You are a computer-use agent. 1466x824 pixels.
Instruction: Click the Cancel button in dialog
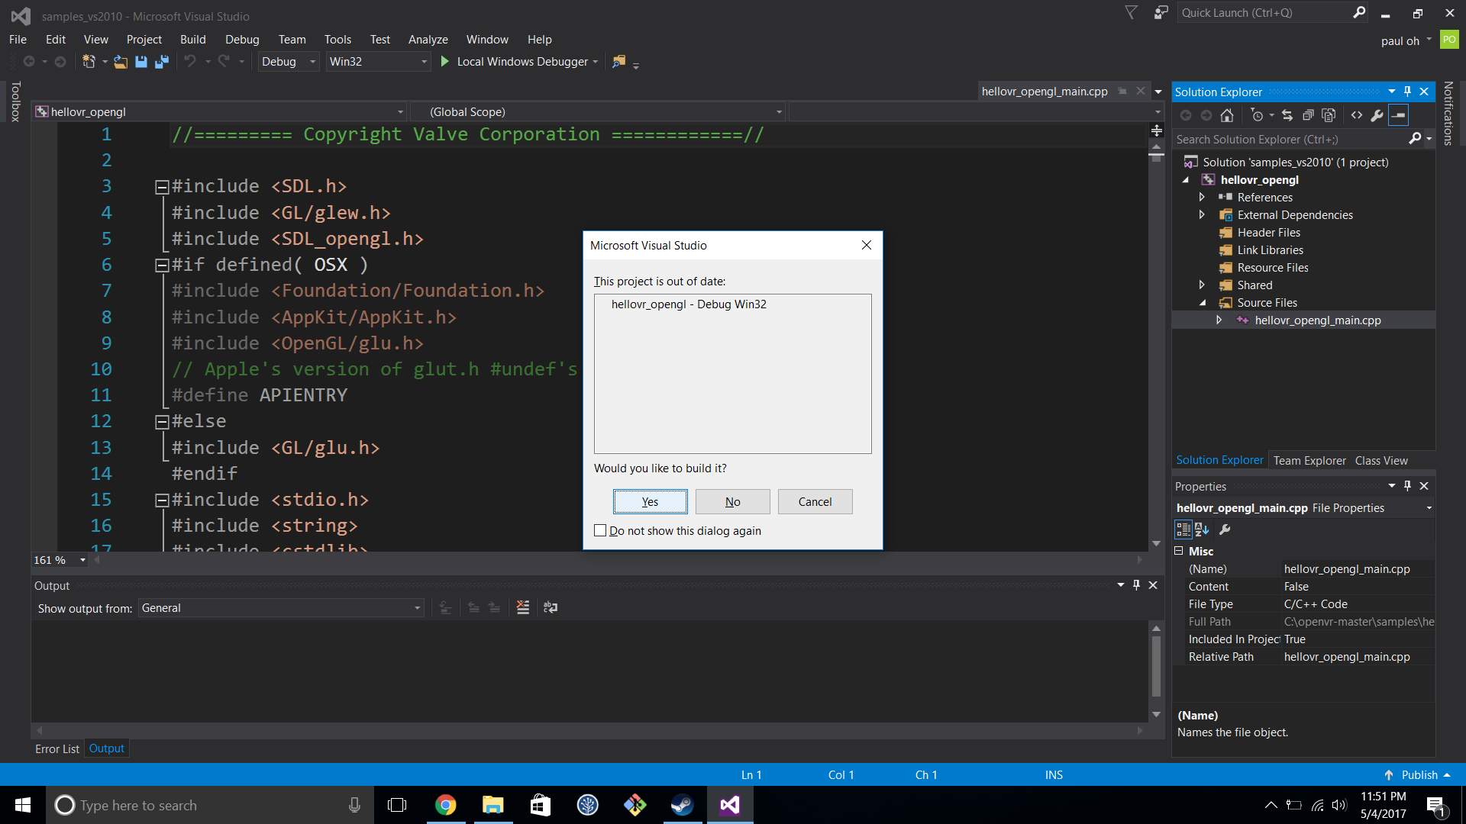[x=815, y=501]
